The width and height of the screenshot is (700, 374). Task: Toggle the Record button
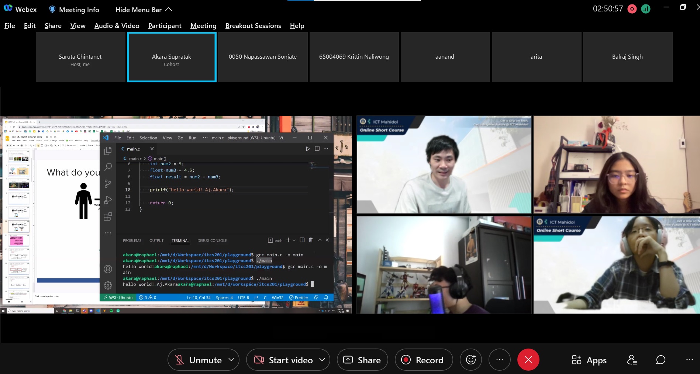[x=423, y=360]
